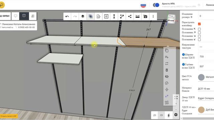The width and height of the screenshot is (214, 120).
Task: Pick the grey Цвет ГСА металл swatch
Action: [x=201, y=77]
